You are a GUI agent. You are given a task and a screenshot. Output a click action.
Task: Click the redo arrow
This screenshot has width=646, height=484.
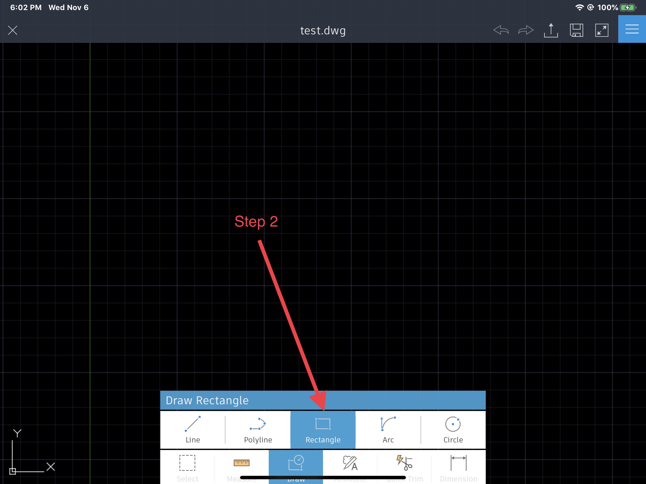pos(526,30)
